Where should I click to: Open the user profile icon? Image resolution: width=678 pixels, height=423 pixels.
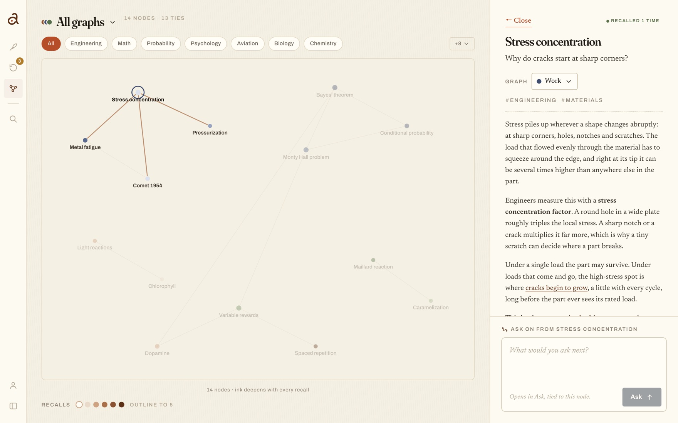[x=13, y=385]
